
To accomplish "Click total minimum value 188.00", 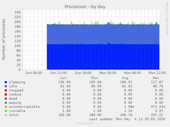I will [95, 115].
